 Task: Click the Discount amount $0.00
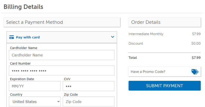(x=196, y=43)
